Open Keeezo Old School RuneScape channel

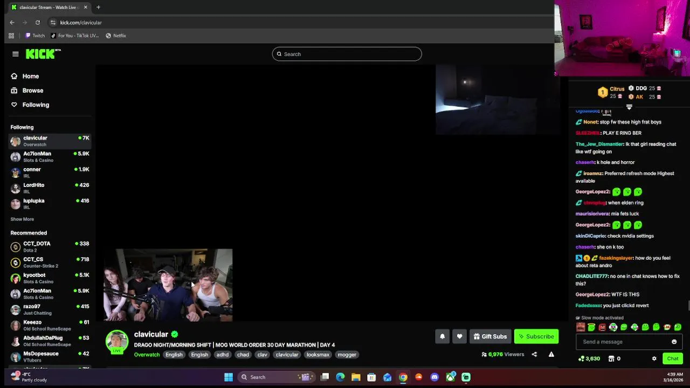[50, 325]
